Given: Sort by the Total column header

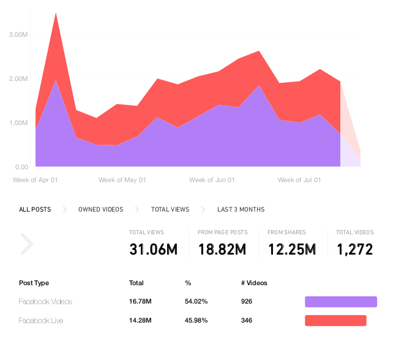Looking at the screenshot, I should point(137,283).
